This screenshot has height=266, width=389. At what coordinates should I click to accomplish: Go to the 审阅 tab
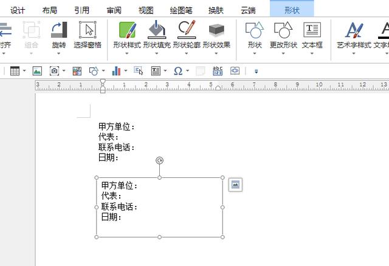114,10
